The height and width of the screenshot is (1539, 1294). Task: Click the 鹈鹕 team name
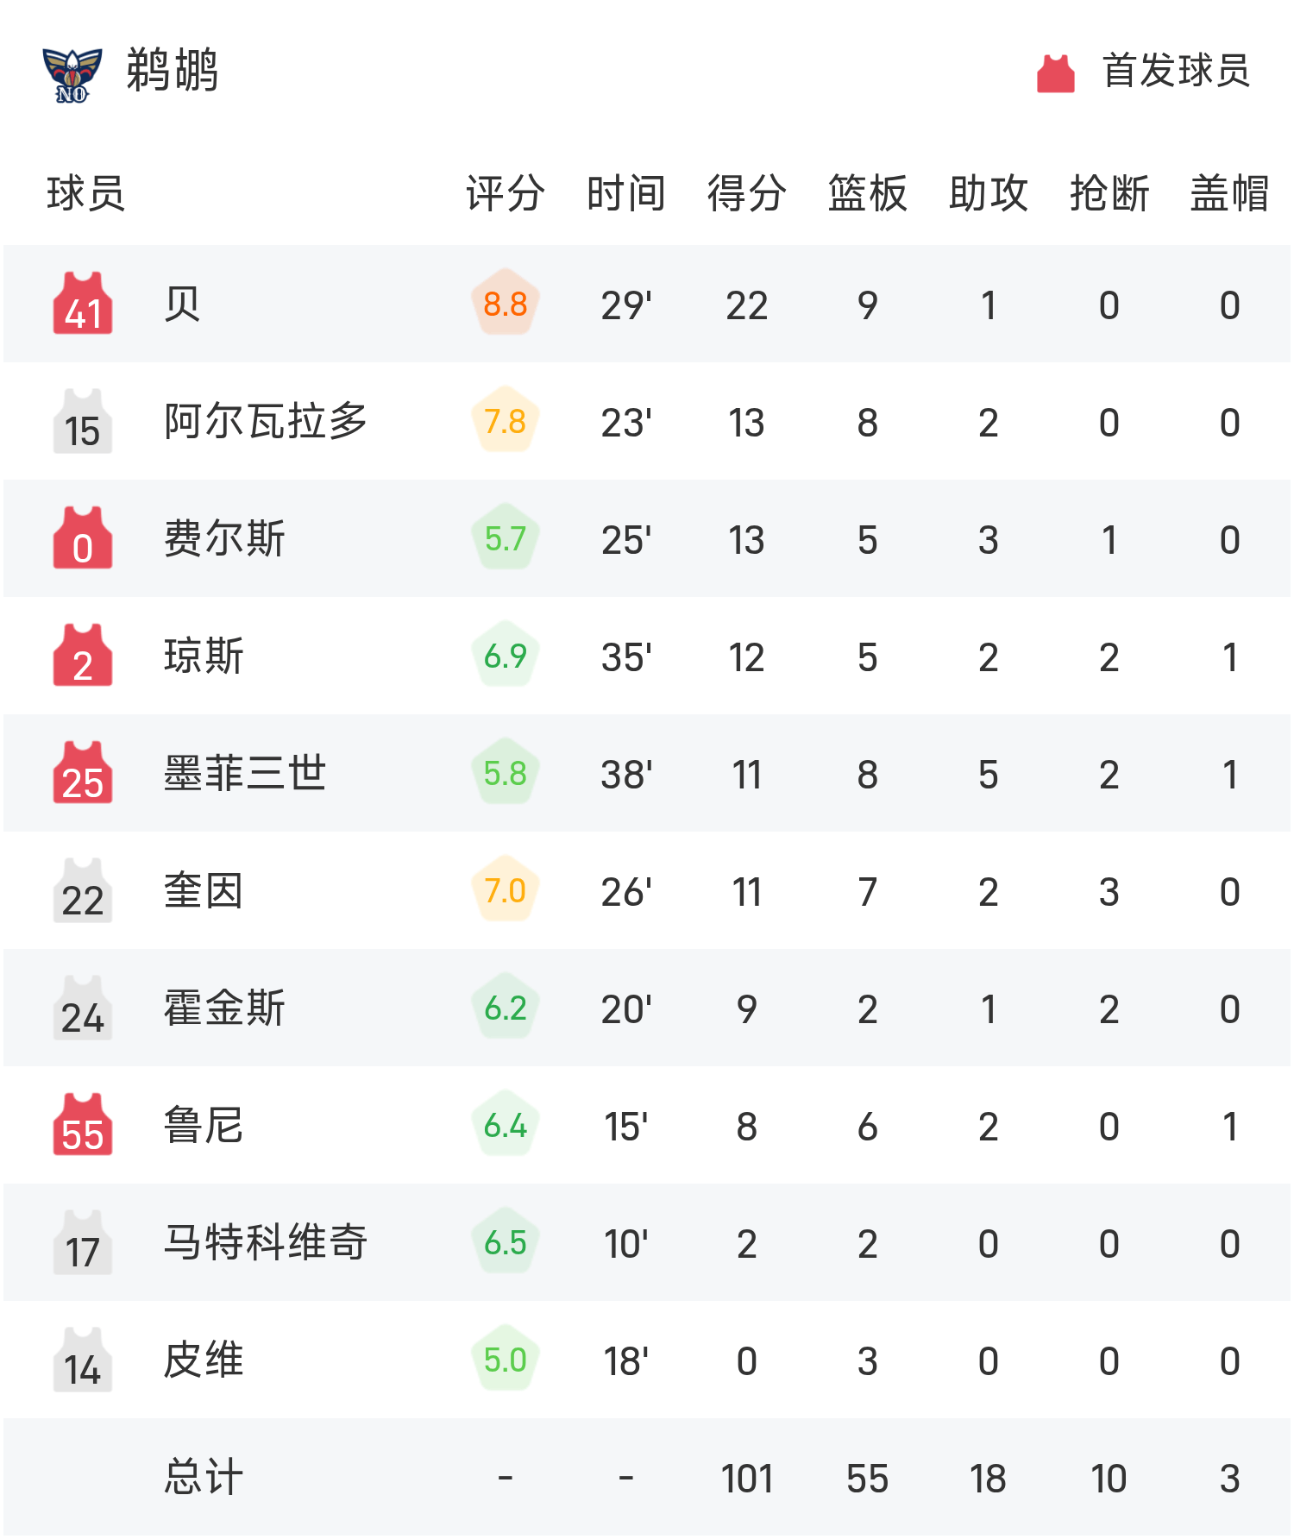[172, 71]
